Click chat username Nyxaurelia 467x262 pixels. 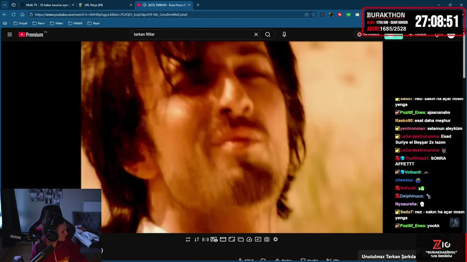[x=406, y=204]
